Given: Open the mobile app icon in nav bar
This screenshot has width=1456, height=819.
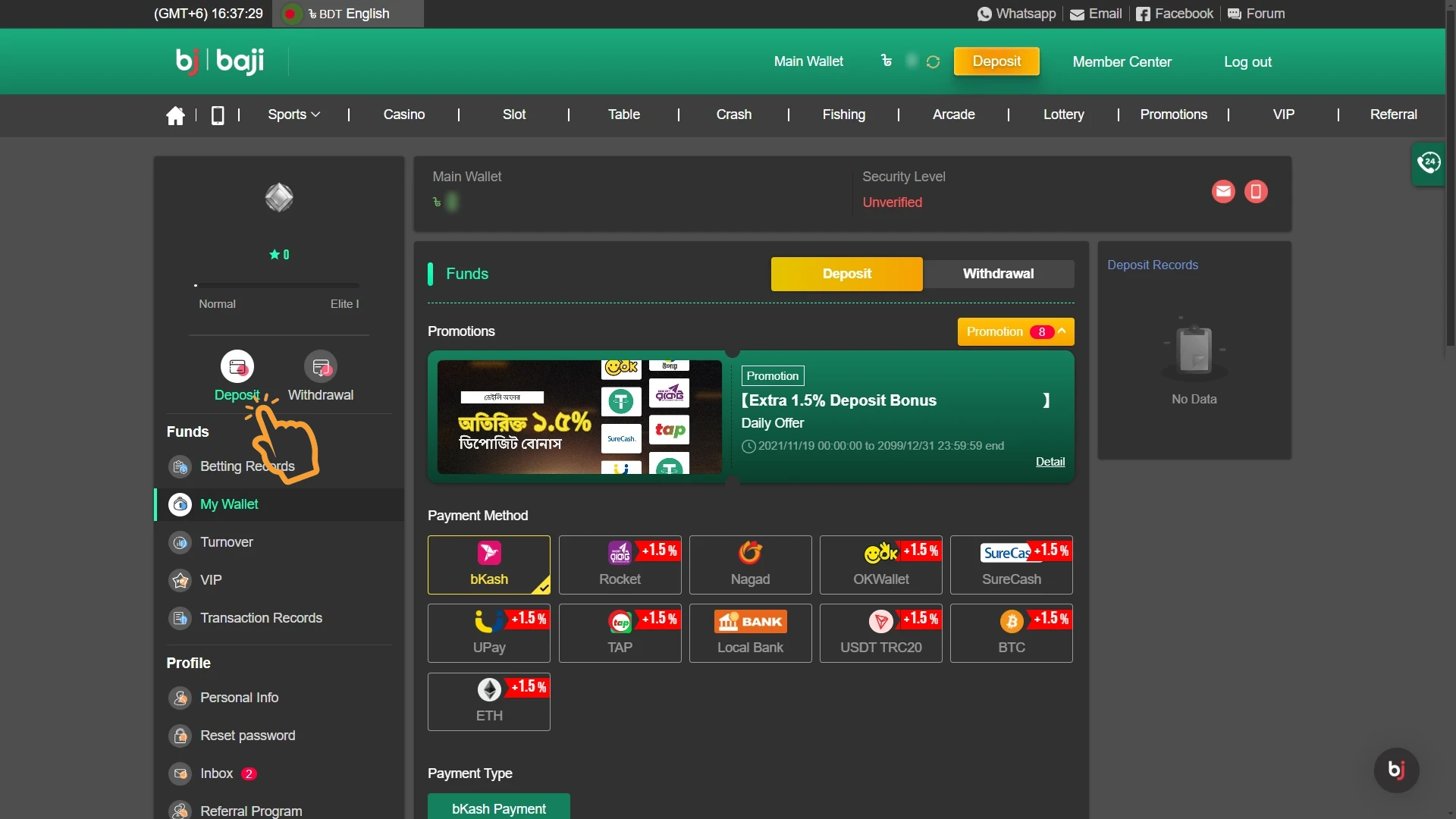Looking at the screenshot, I should tap(218, 115).
